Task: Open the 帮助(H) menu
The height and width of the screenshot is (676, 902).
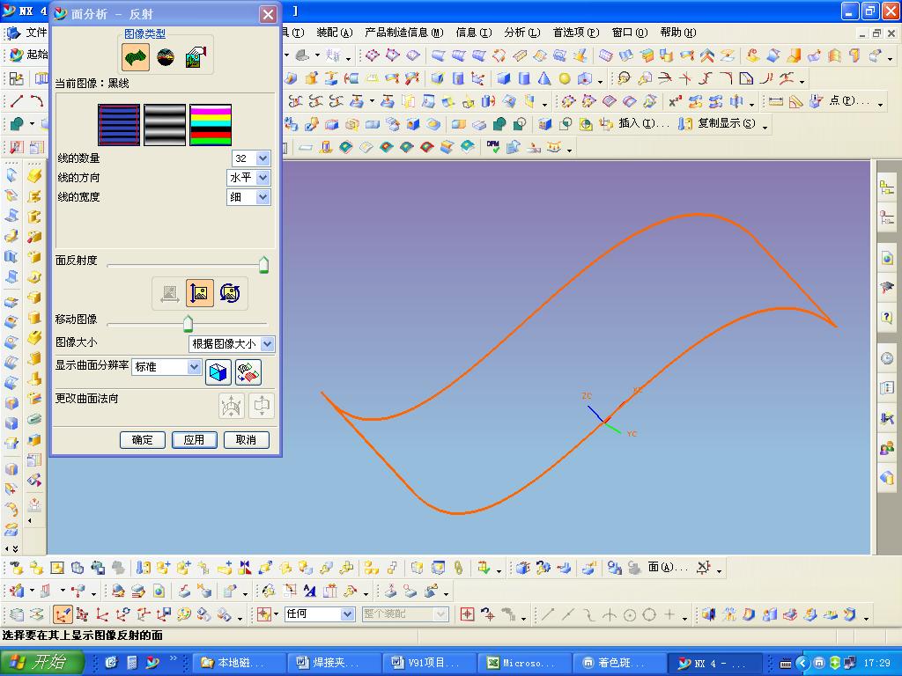Action: point(678,33)
